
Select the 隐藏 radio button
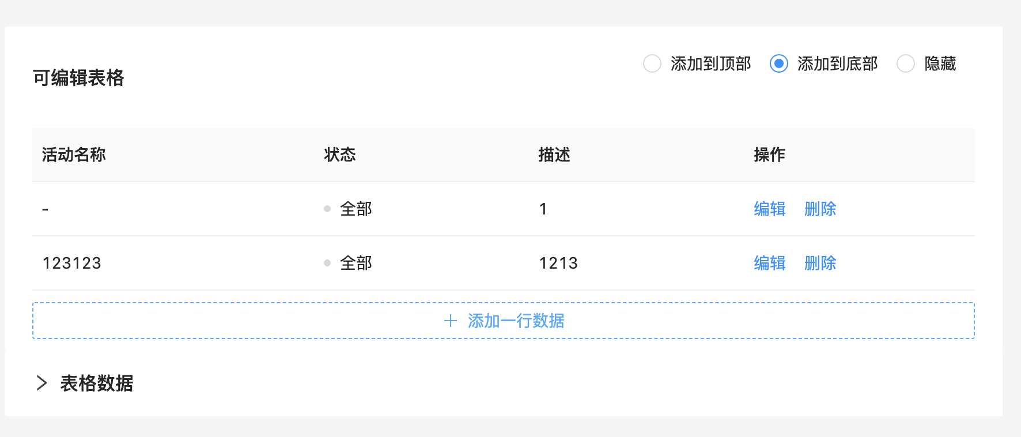pyautogui.click(x=905, y=64)
